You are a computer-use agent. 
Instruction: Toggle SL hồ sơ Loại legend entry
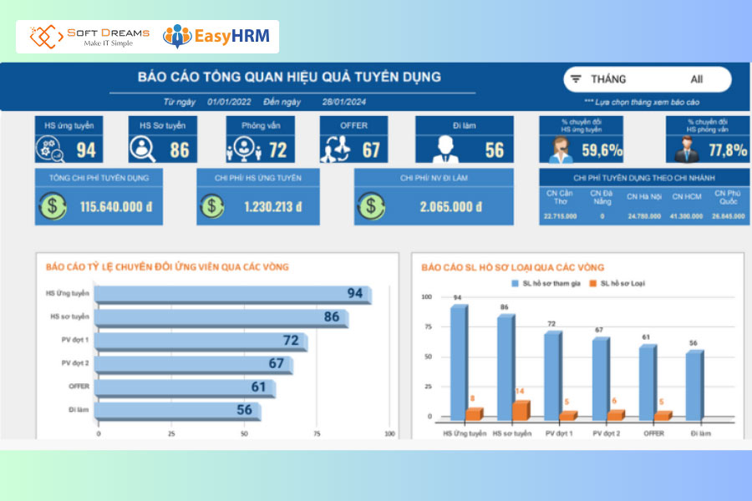click(x=617, y=284)
